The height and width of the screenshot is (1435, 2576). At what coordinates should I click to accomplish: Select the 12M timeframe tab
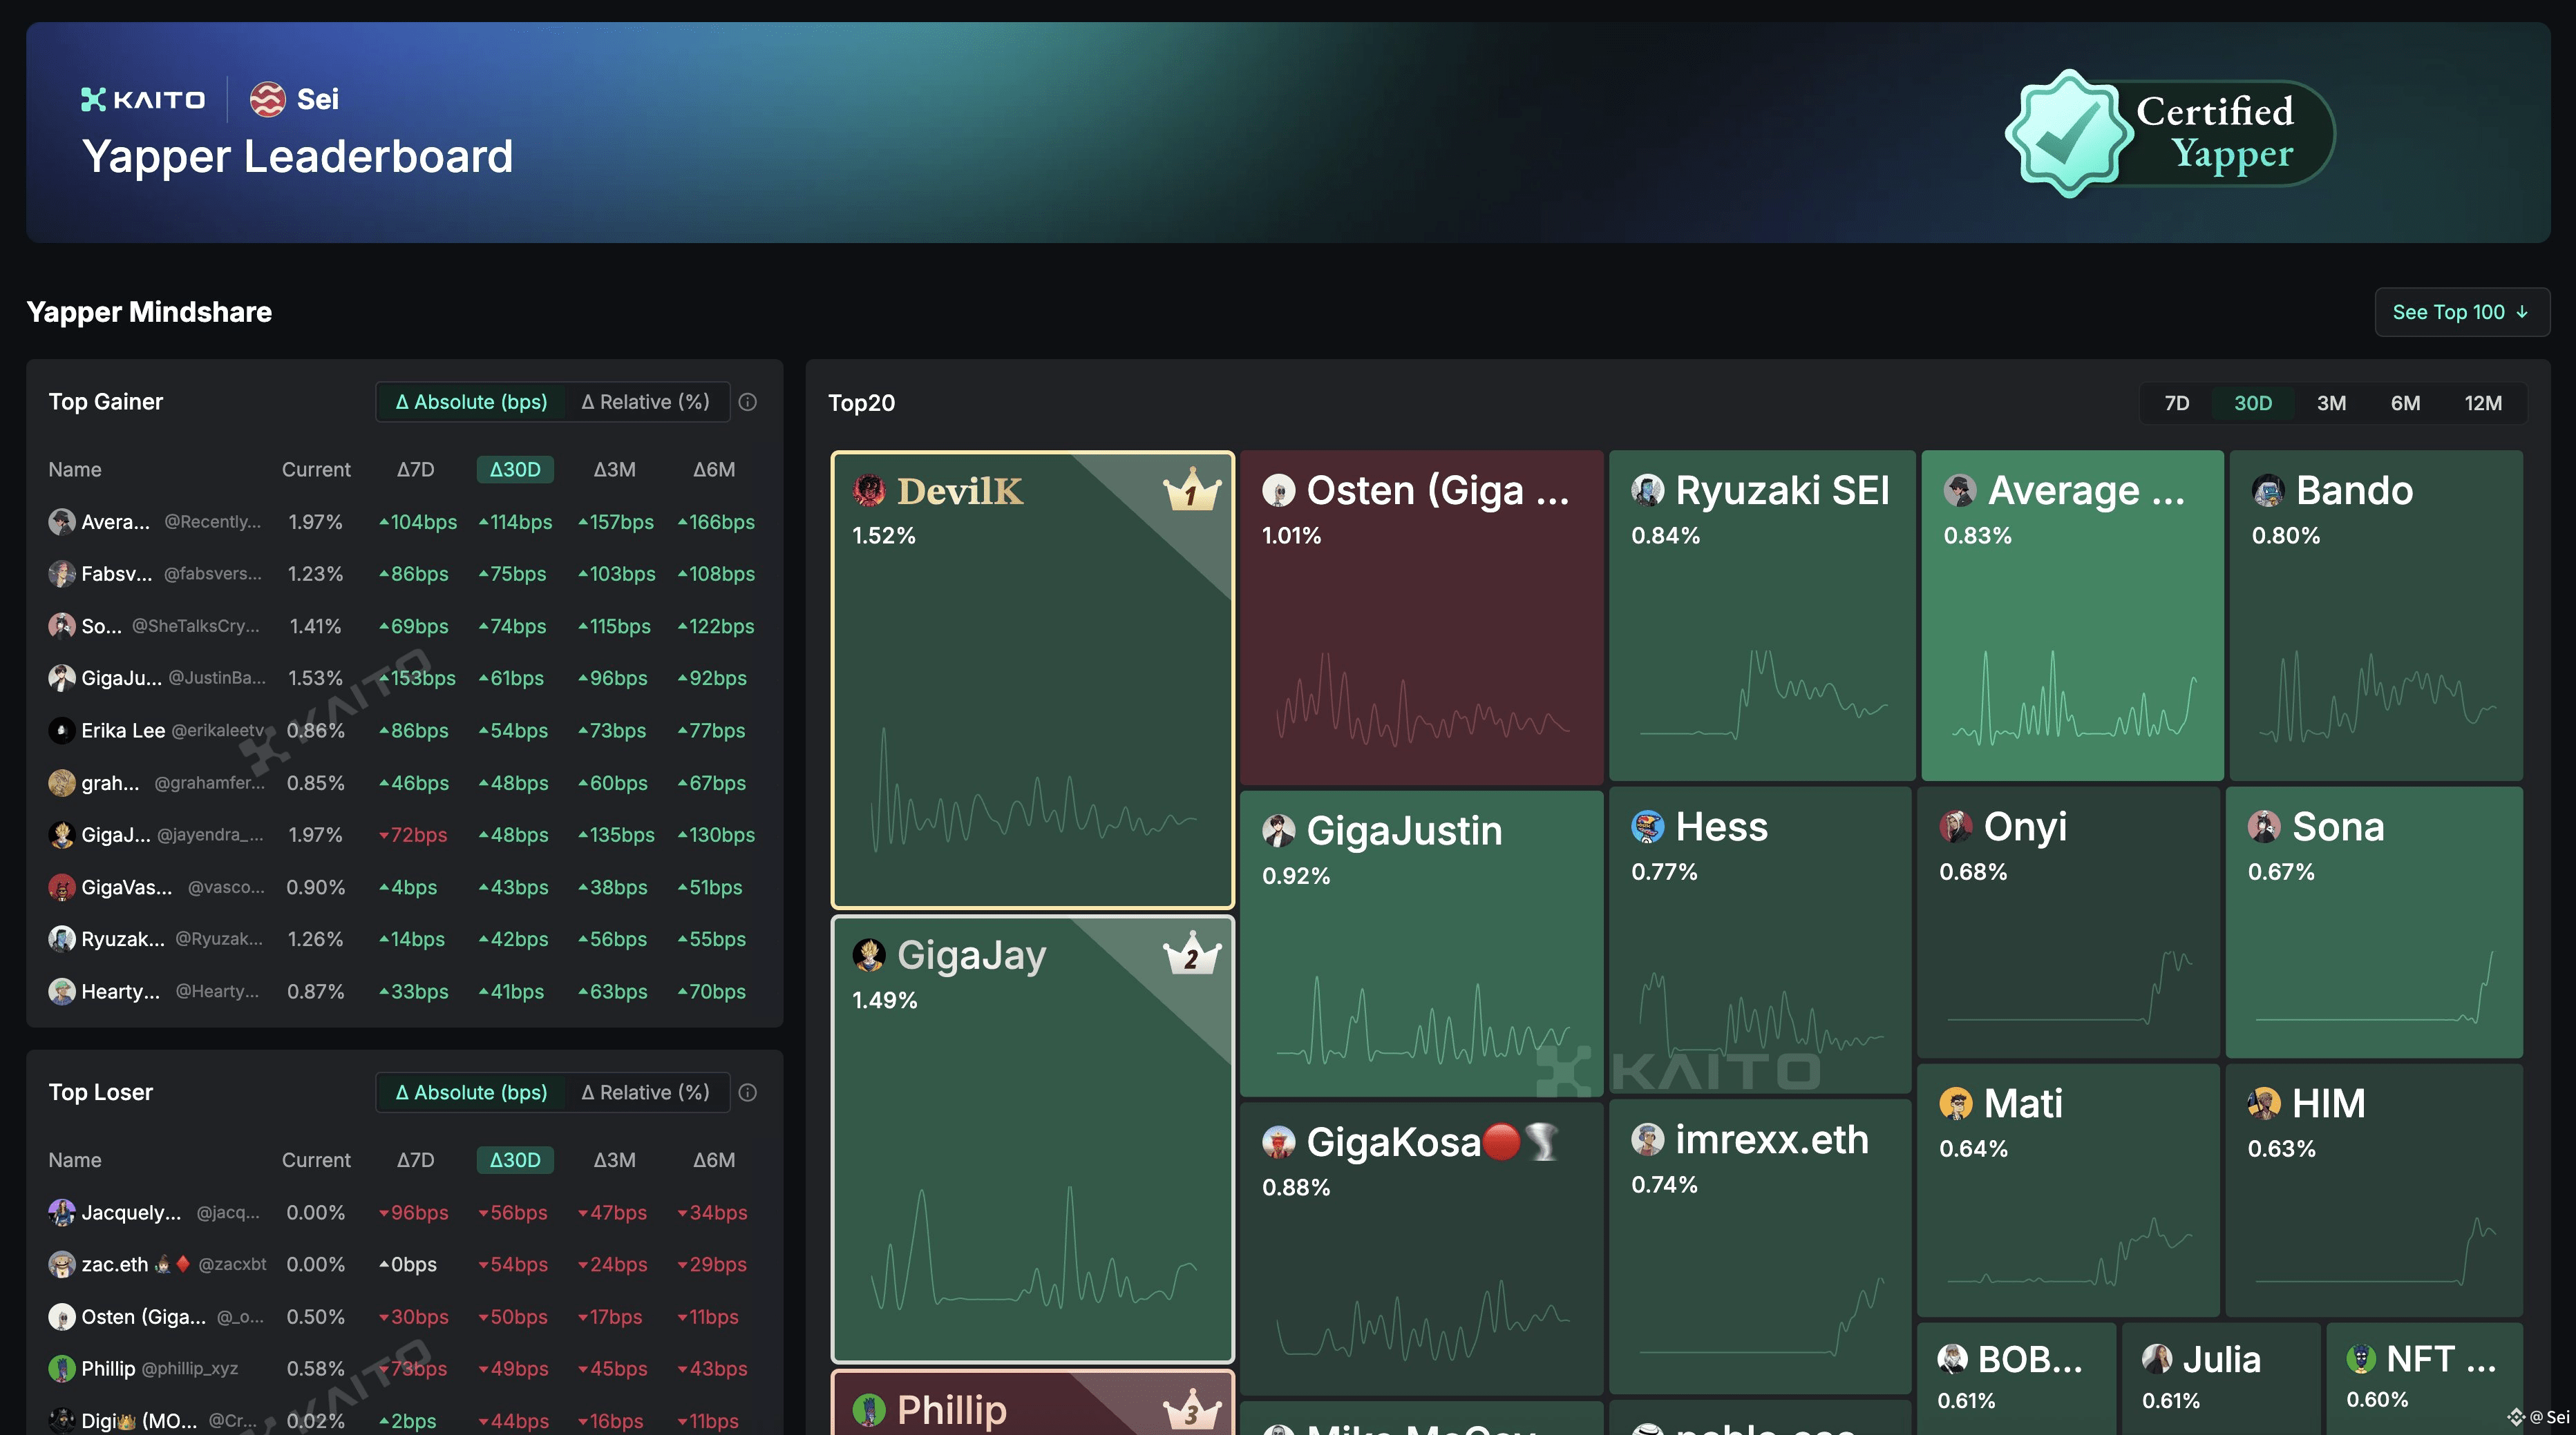pyautogui.click(x=2482, y=403)
